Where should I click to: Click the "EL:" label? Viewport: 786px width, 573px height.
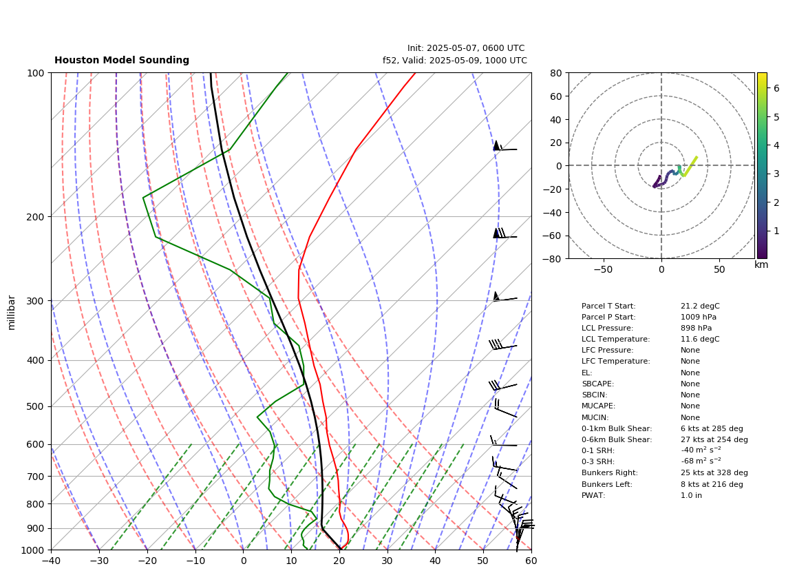(586, 373)
